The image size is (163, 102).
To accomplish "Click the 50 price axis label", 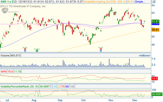I will (153, 37).
